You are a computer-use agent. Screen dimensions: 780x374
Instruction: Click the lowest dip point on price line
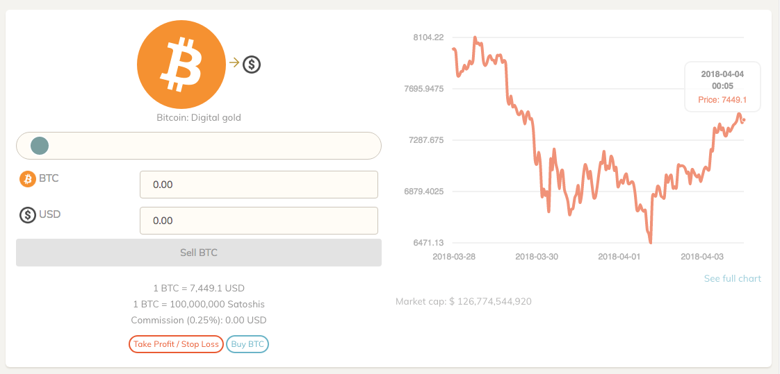(x=650, y=242)
